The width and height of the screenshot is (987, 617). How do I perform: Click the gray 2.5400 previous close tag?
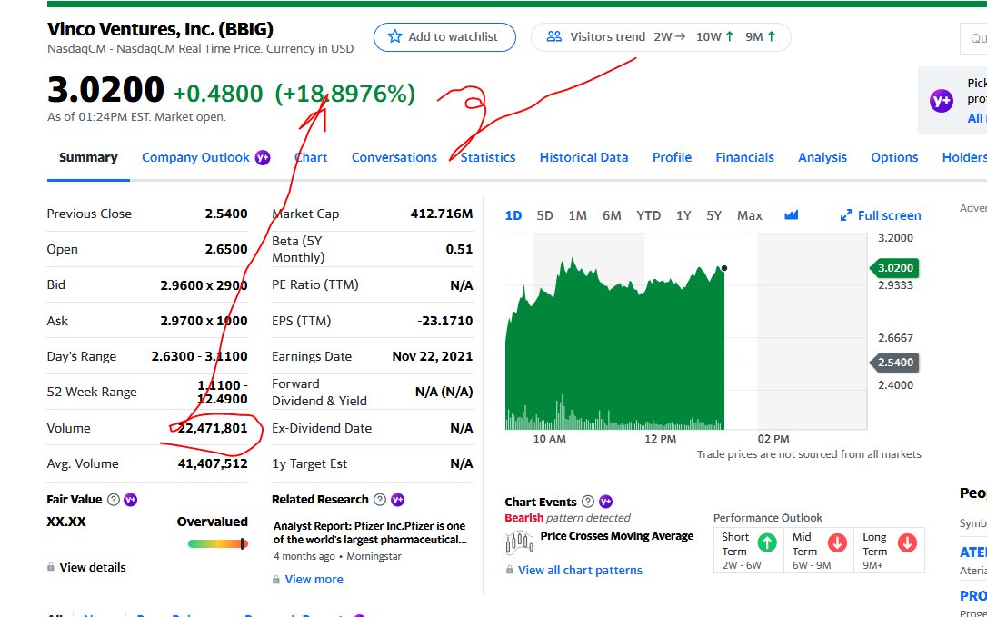tap(894, 362)
